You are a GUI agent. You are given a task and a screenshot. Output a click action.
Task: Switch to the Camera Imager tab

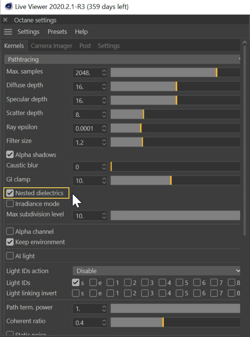51,46
